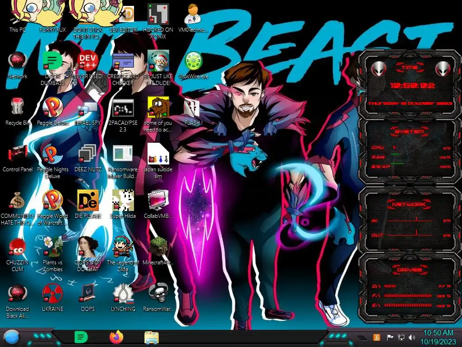Launch Plants vs Zombies shortcut

pos(53,254)
